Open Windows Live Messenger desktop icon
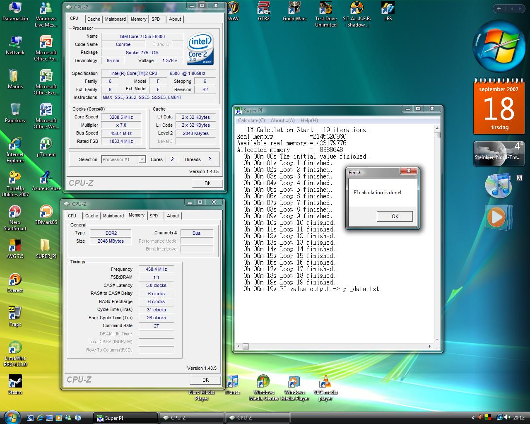Image resolution: width=530 pixels, height=424 pixels. (46, 15)
